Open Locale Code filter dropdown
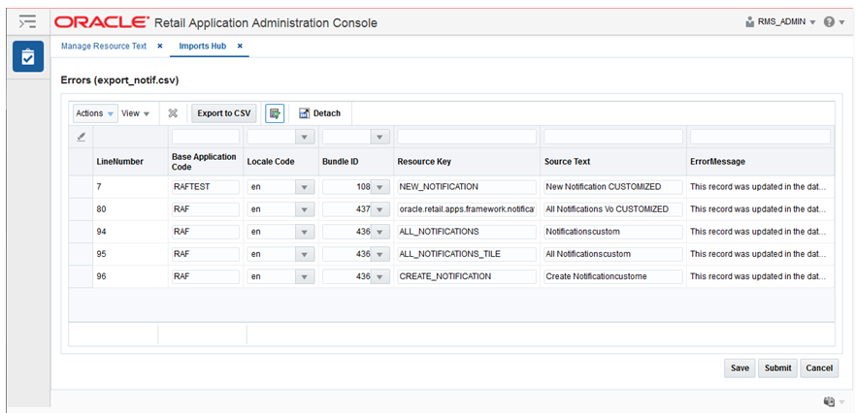Screen dimensions: 857x413 tap(305, 137)
